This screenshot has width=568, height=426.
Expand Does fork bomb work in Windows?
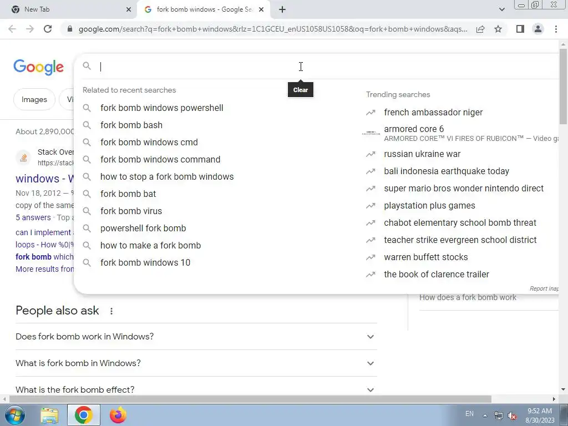click(196, 337)
